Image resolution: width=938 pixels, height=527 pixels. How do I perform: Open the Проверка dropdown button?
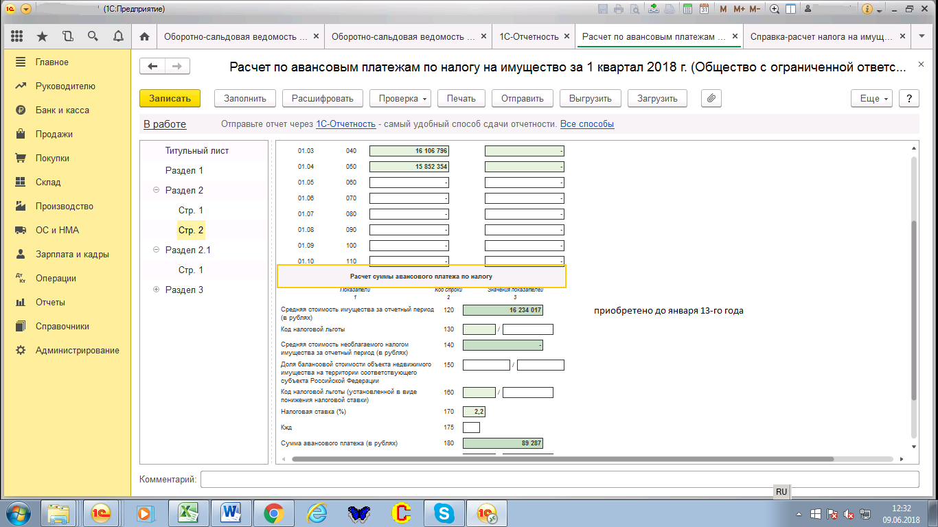coord(402,98)
